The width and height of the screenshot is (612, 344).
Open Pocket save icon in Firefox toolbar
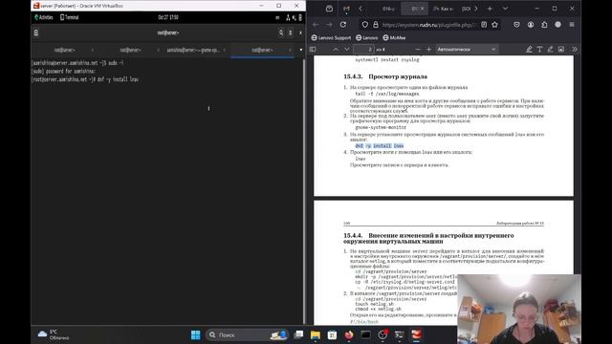click(x=516, y=25)
